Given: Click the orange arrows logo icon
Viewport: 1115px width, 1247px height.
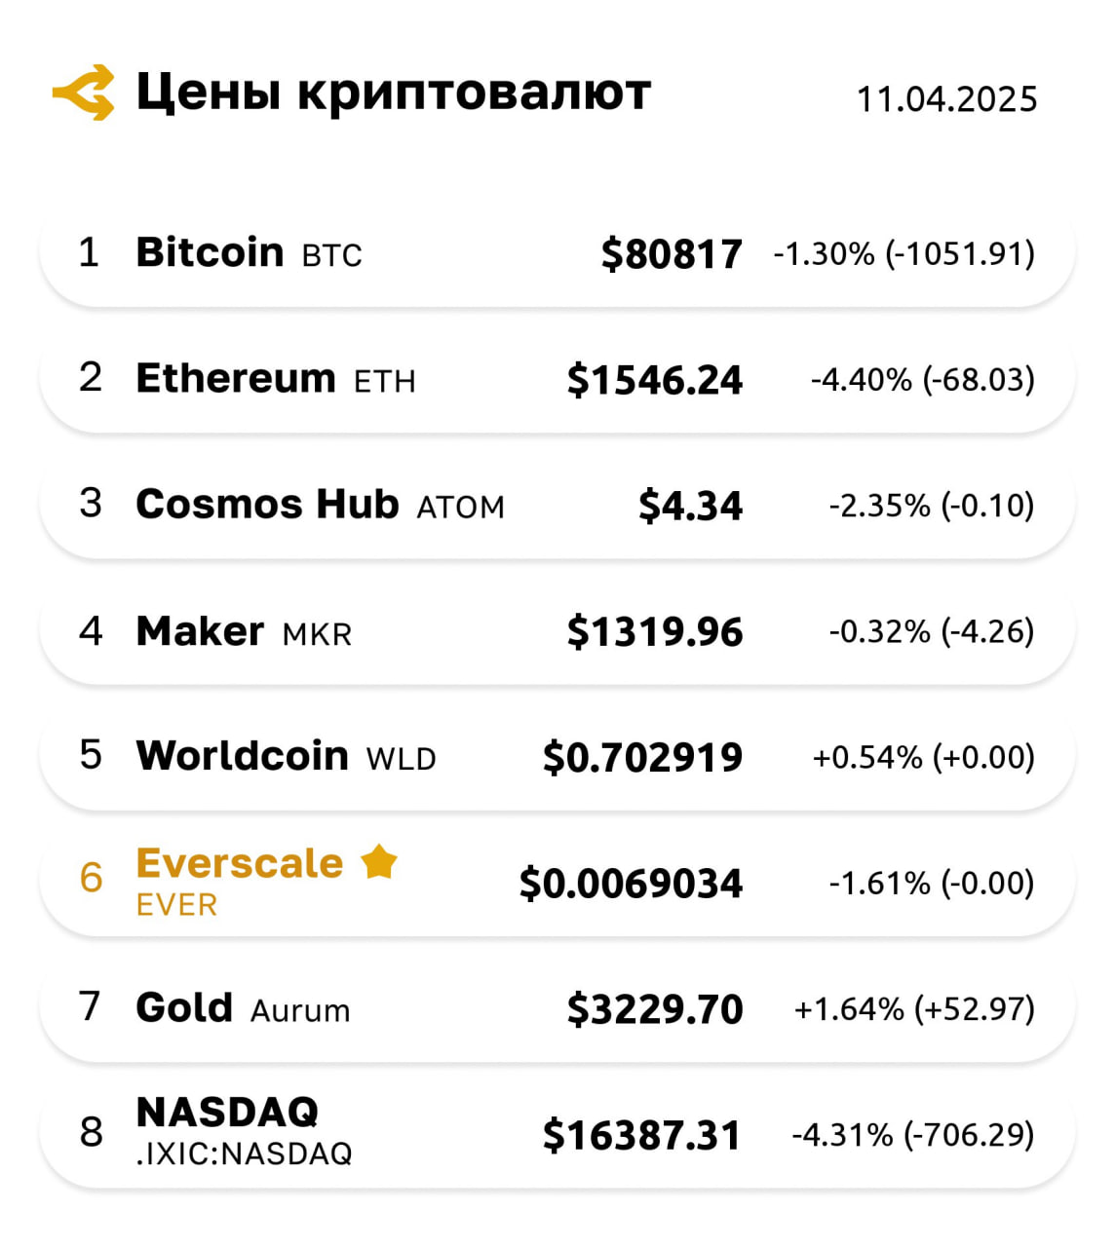Looking at the screenshot, I should (84, 93).
